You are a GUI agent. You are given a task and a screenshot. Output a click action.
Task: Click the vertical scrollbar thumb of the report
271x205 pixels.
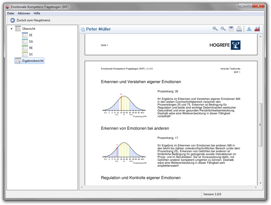[x=260, y=125]
